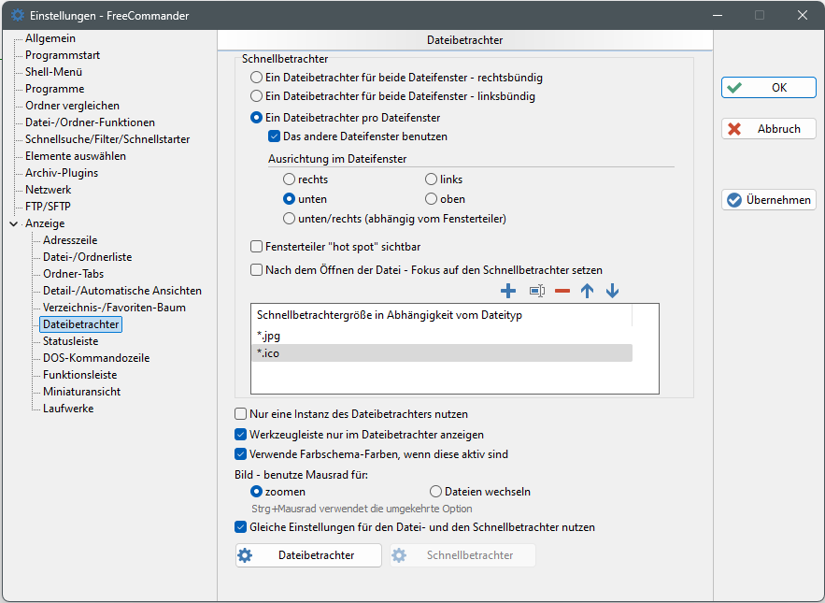
Task: Open Miniaturansicht settings page
Action: tap(81, 393)
